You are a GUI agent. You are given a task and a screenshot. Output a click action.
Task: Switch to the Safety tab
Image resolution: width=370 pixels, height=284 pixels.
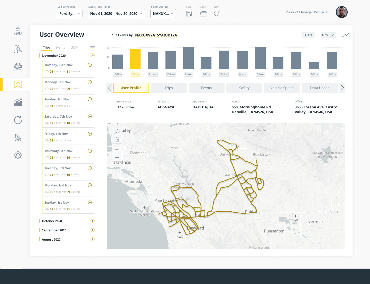[x=244, y=88]
